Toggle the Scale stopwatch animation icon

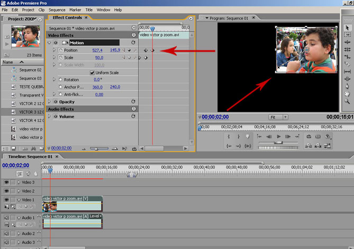tap(60, 58)
